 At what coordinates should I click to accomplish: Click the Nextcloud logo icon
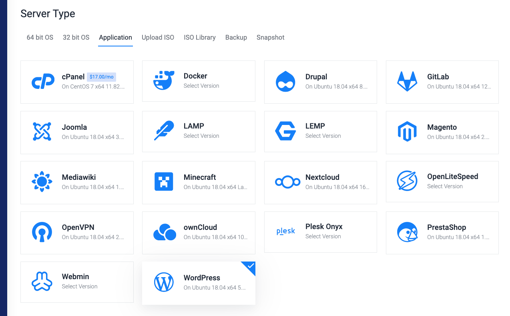tap(287, 182)
